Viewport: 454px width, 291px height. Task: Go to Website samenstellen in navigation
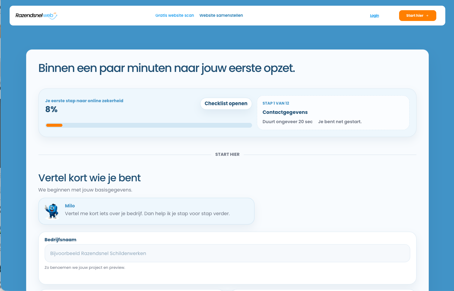coord(221,16)
